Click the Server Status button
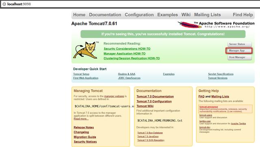 pyautogui.click(x=239, y=44)
